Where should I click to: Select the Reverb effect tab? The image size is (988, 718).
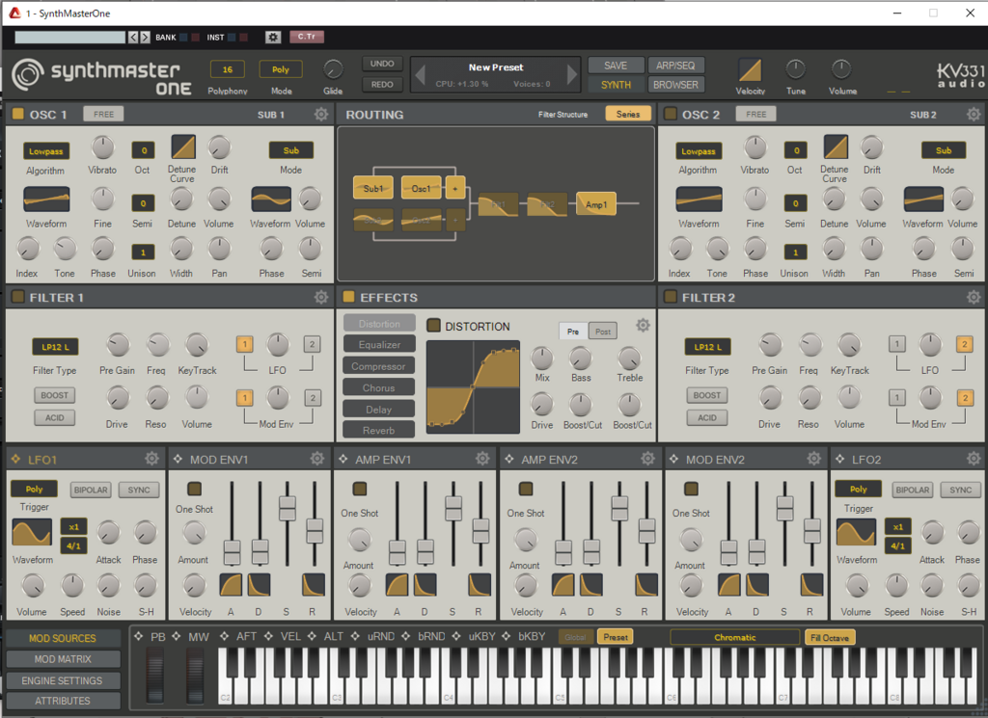pos(379,431)
